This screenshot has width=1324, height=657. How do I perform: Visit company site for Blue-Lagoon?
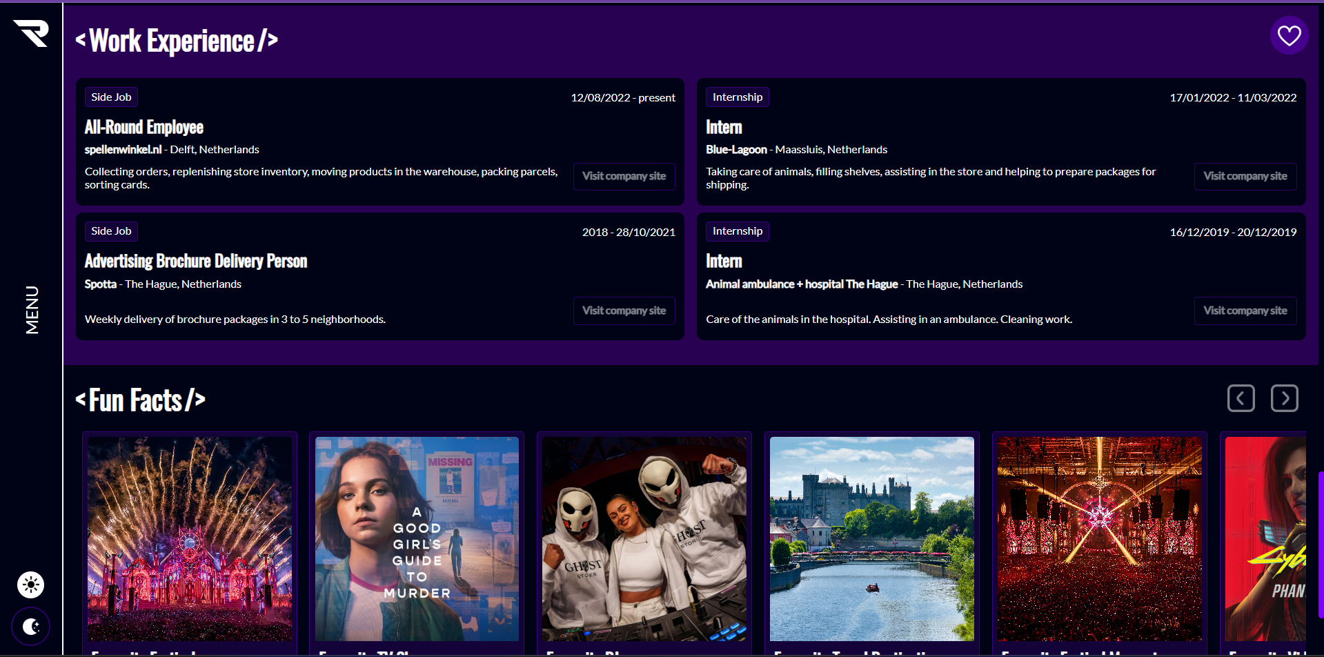[1245, 176]
